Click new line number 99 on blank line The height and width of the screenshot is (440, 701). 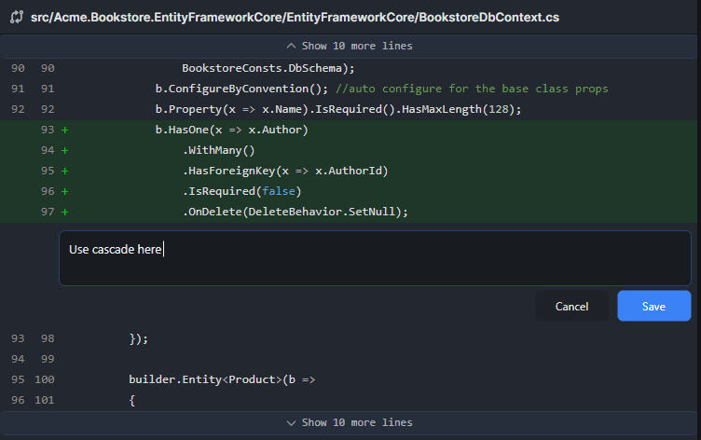pyautogui.click(x=48, y=360)
